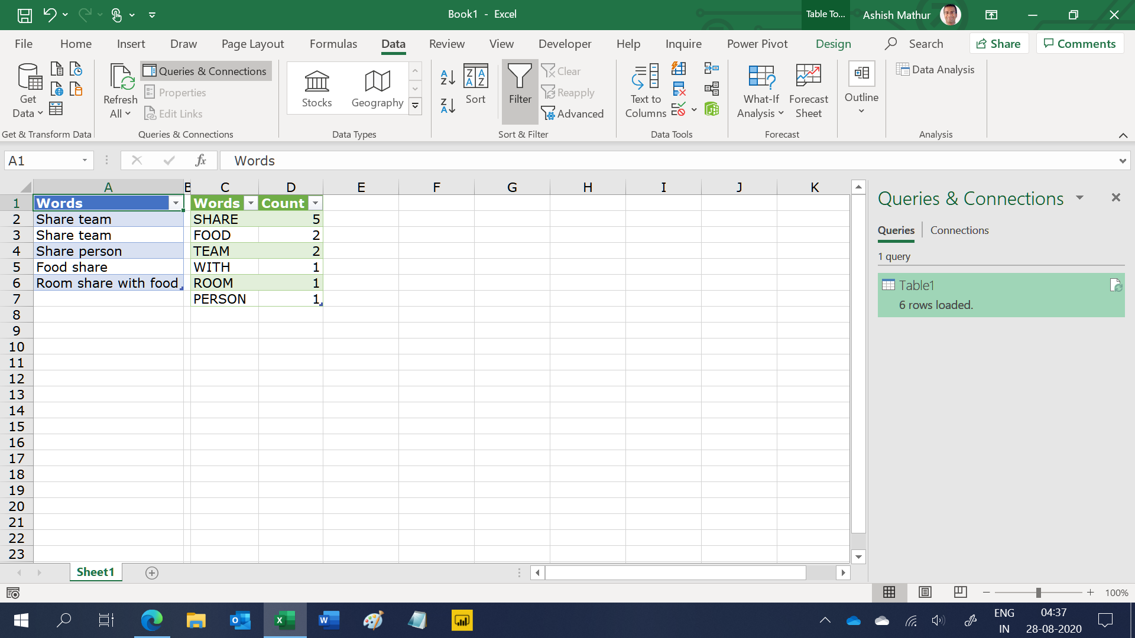
Task: Switch to the Connections tab in pane
Action: [959, 230]
